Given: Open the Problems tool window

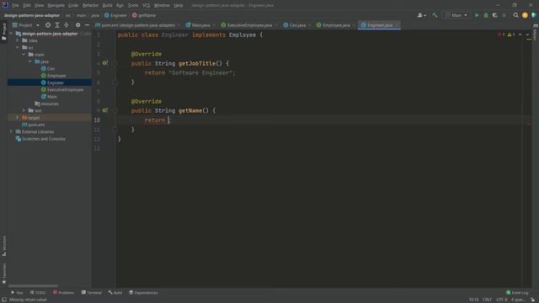Looking at the screenshot, I should coord(63,293).
